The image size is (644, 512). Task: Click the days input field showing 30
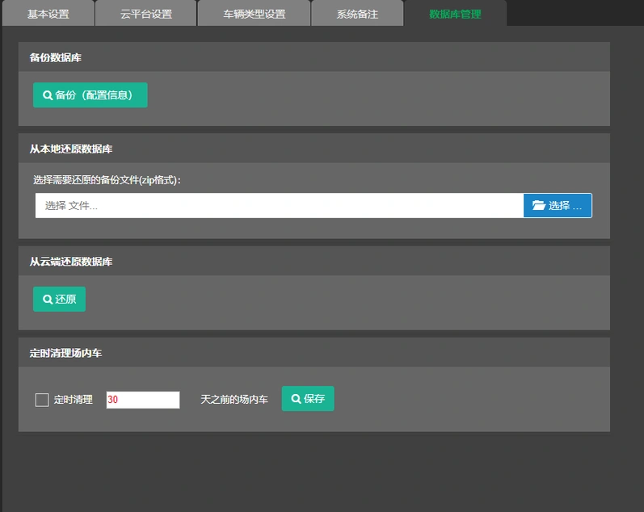[x=143, y=400]
